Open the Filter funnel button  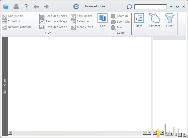(x=170, y=20)
